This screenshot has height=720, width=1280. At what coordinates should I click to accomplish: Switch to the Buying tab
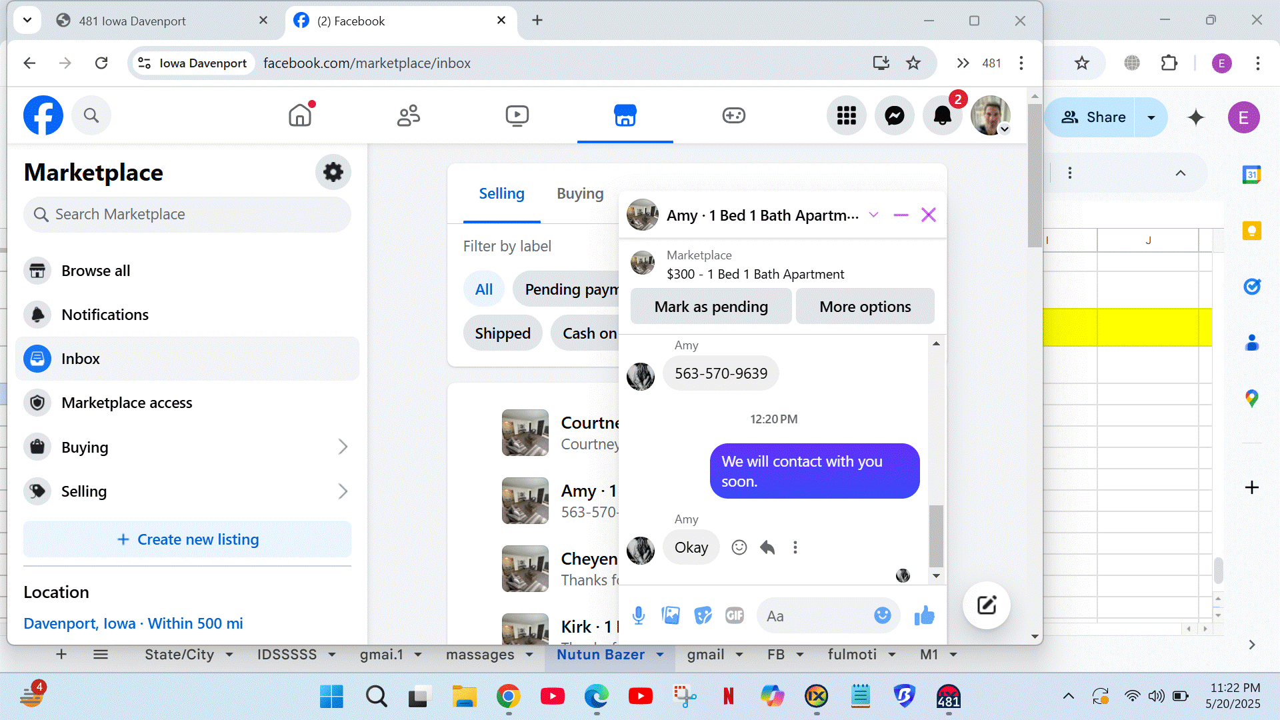click(580, 193)
